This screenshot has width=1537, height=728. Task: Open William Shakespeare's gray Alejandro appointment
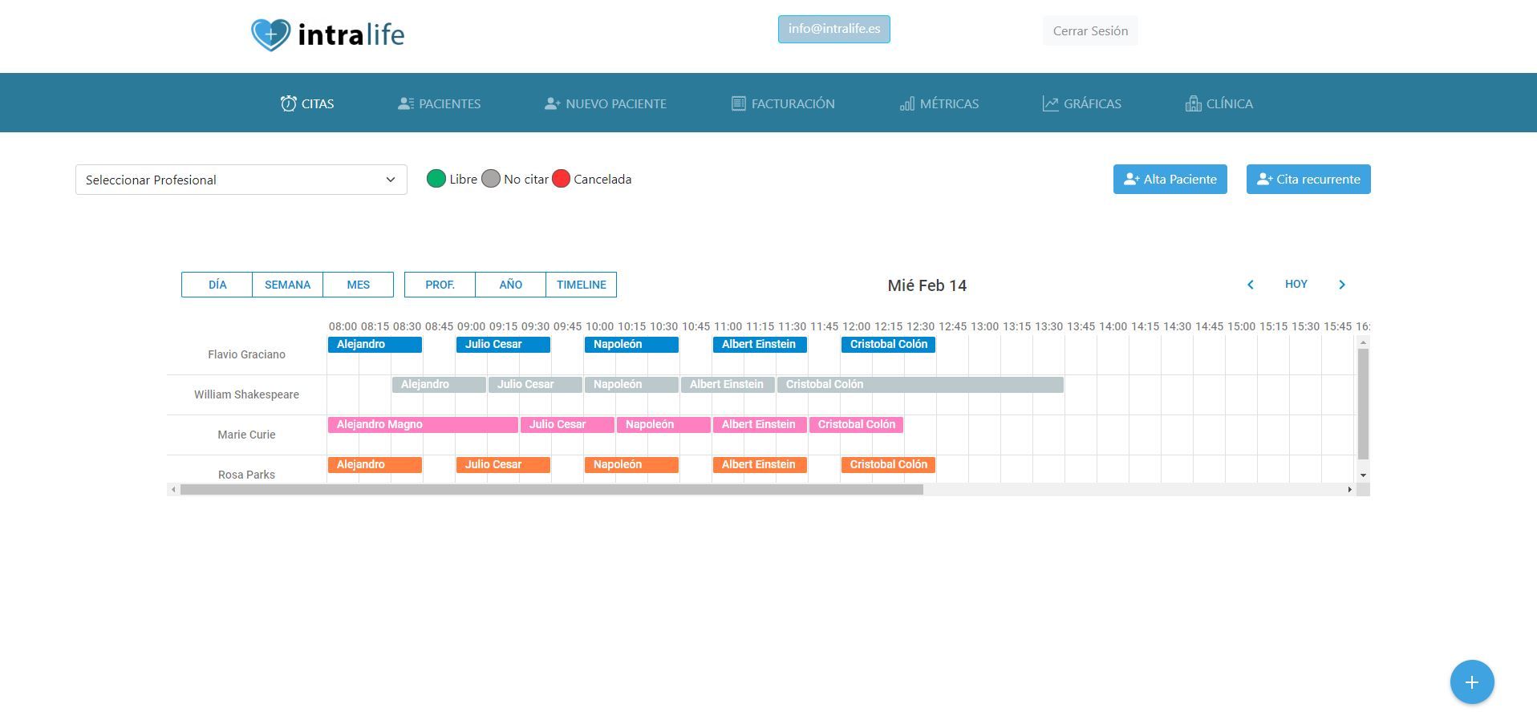point(439,385)
